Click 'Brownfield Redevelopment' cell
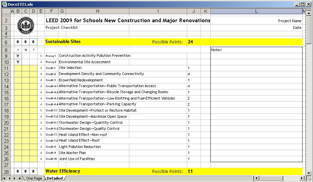Image resolution: width=313 pixels, height=182 pixels. tap(81, 80)
